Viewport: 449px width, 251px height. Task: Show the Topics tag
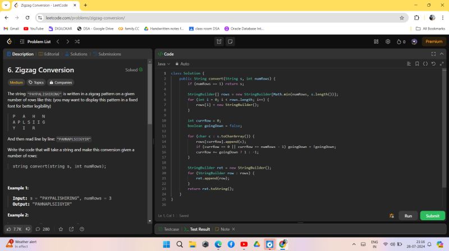click(36, 82)
